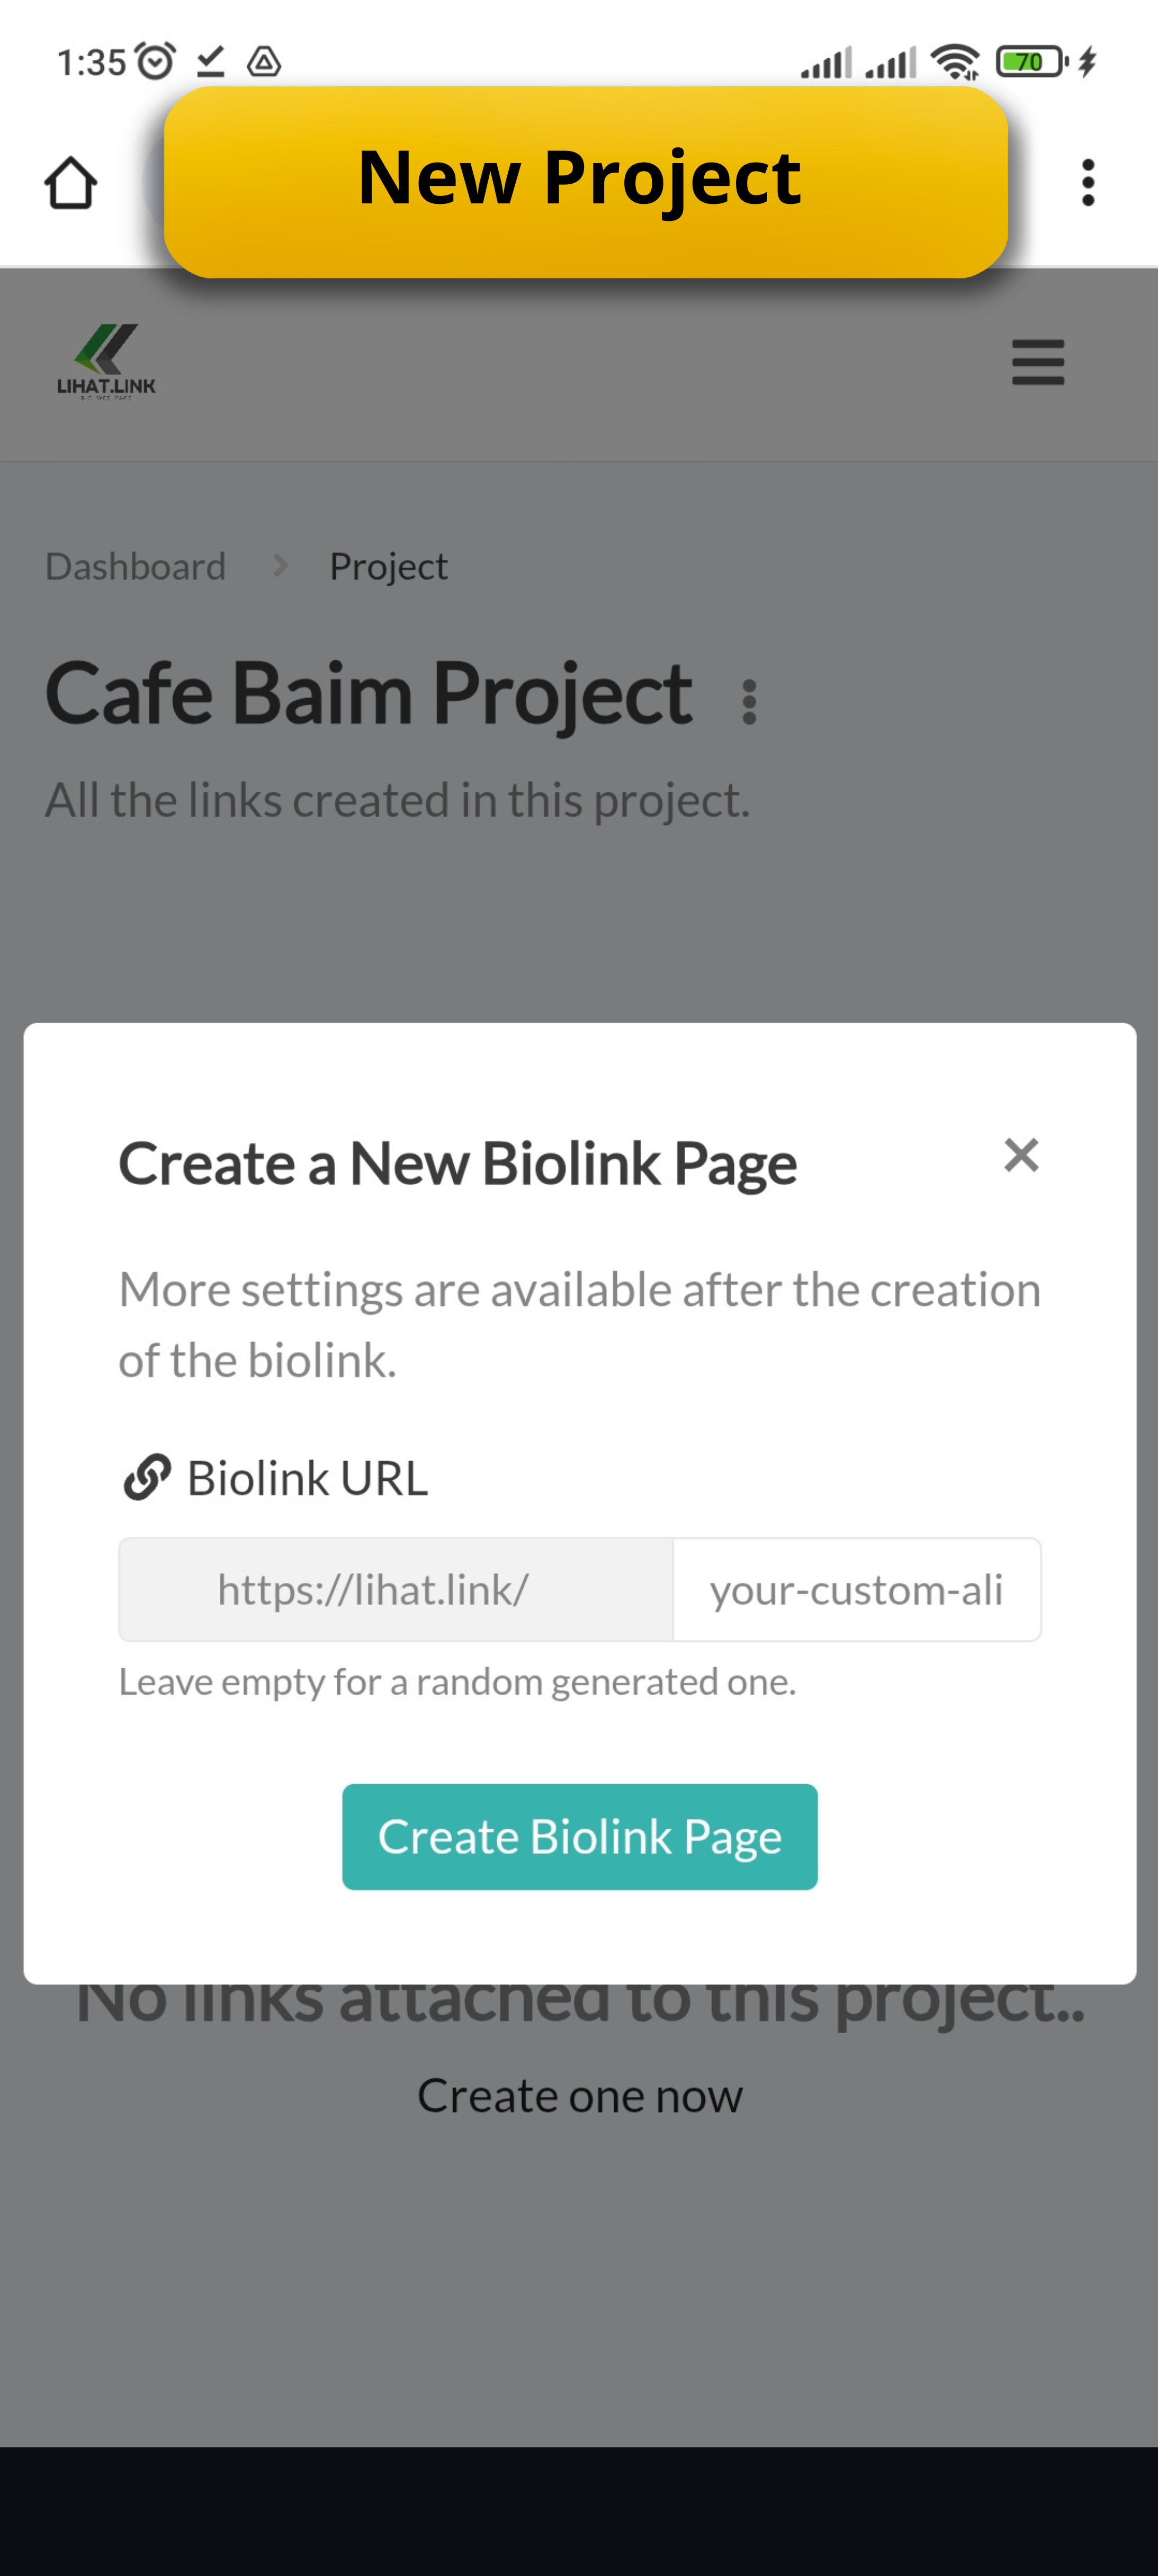The image size is (1158, 2576).
Task: Tap the Biolink URL field label
Action: coord(307,1478)
